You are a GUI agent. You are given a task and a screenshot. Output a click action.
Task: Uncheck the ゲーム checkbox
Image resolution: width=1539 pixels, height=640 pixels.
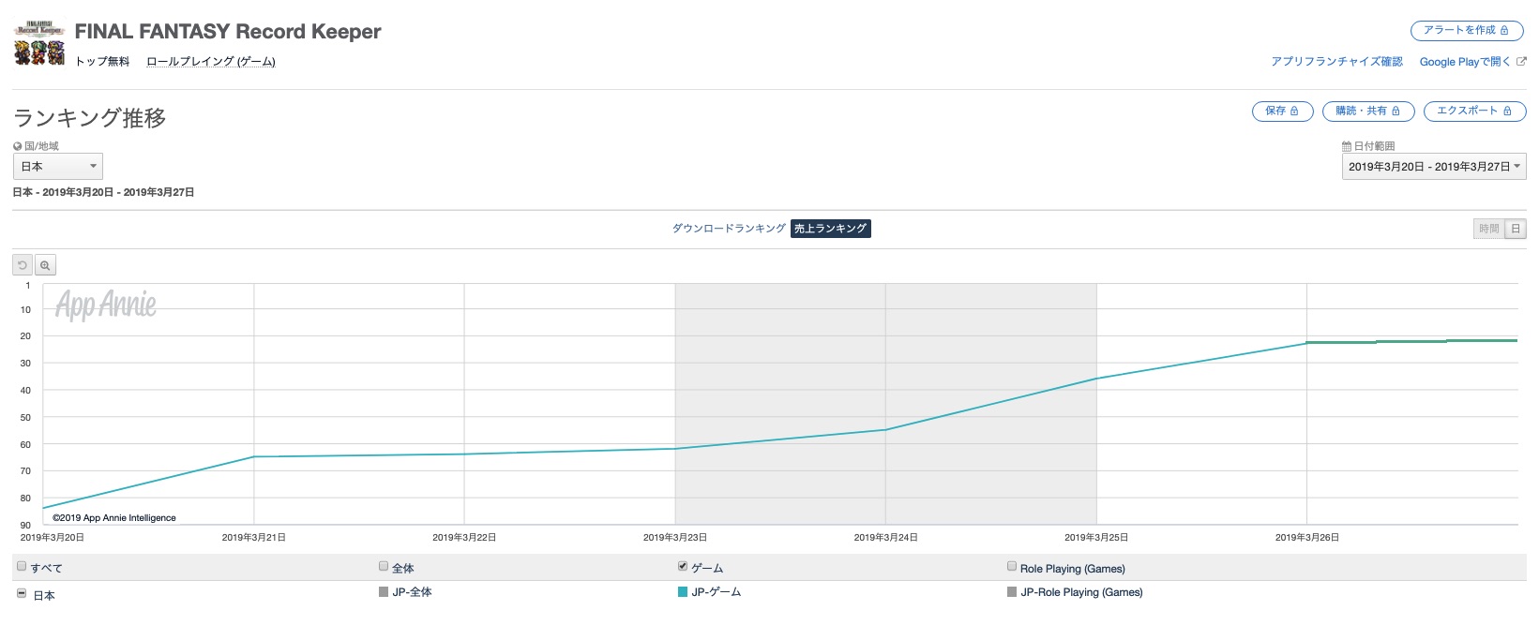(x=683, y=566)
